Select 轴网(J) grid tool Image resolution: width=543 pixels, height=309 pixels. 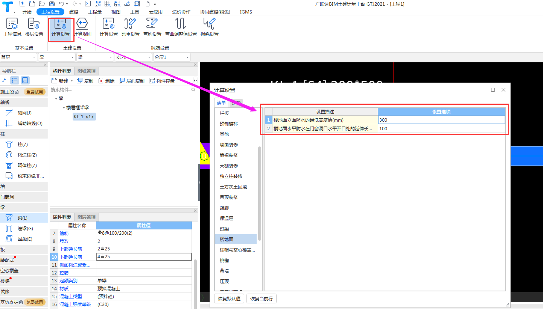coord(24,113)
